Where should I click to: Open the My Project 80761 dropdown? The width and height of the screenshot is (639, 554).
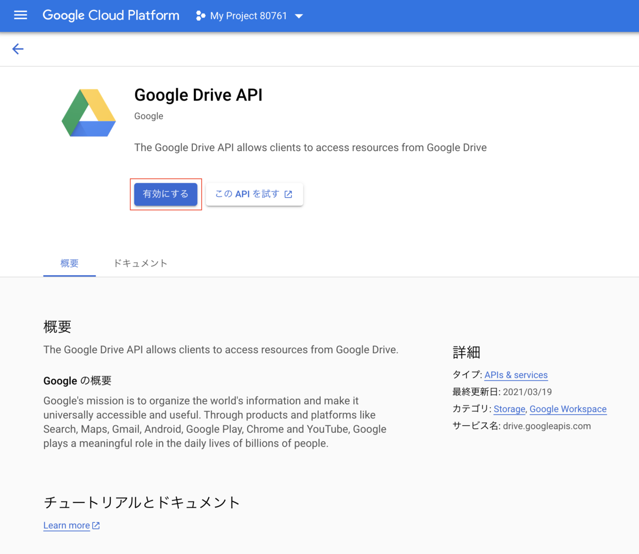[x=249, y=15]
